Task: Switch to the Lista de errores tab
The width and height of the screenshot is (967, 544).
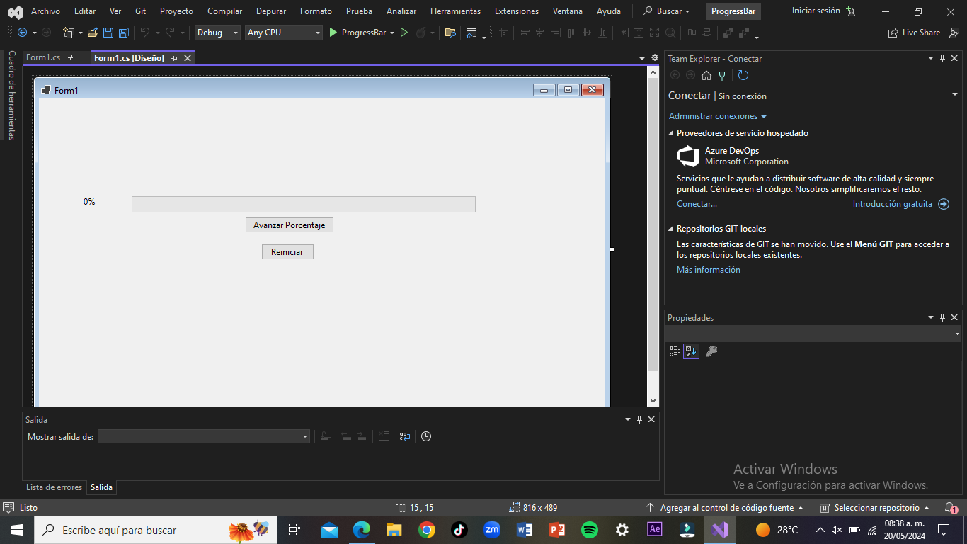Action: point(54,487)
